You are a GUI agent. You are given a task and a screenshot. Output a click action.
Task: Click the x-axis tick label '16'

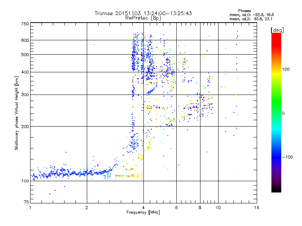(257, 208)
